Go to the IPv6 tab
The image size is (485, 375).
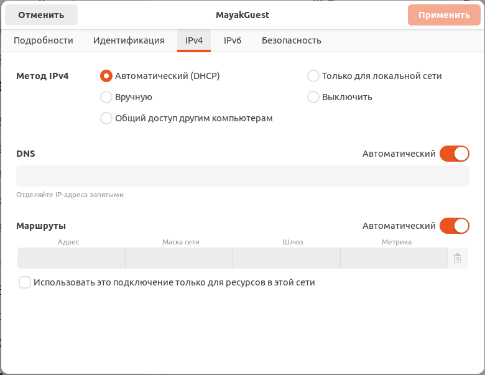click(233, 40)
